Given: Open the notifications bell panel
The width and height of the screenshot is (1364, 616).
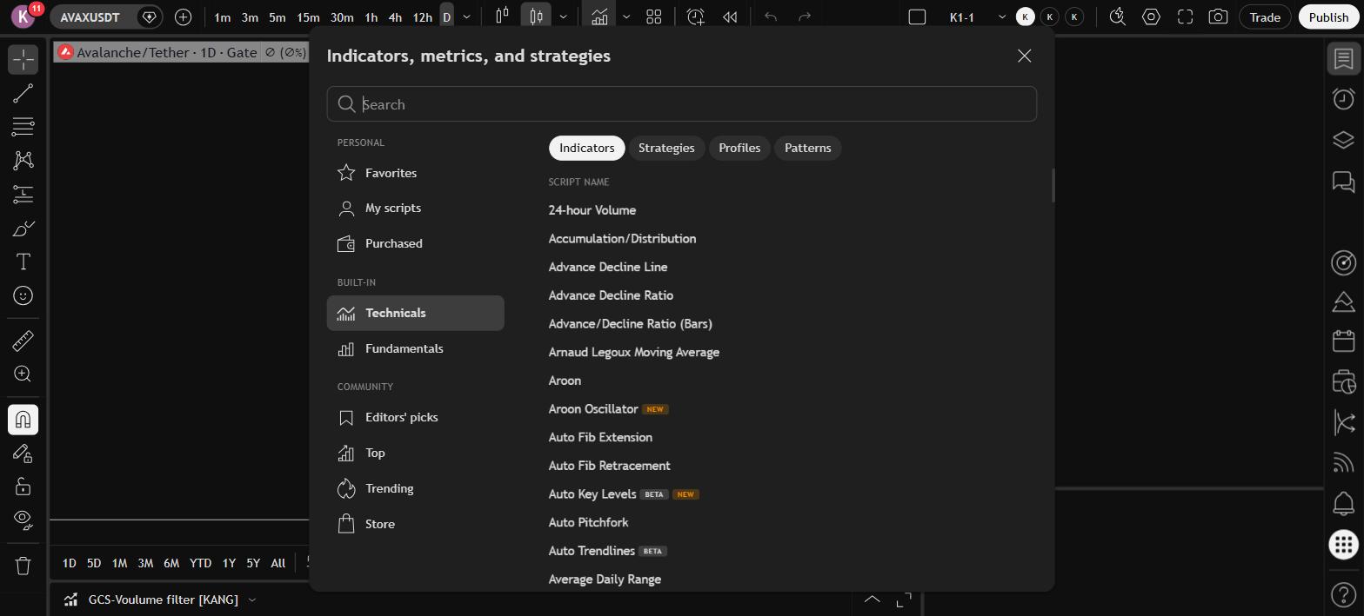Looking at the screenshot, I should [x=1343, y=502].
